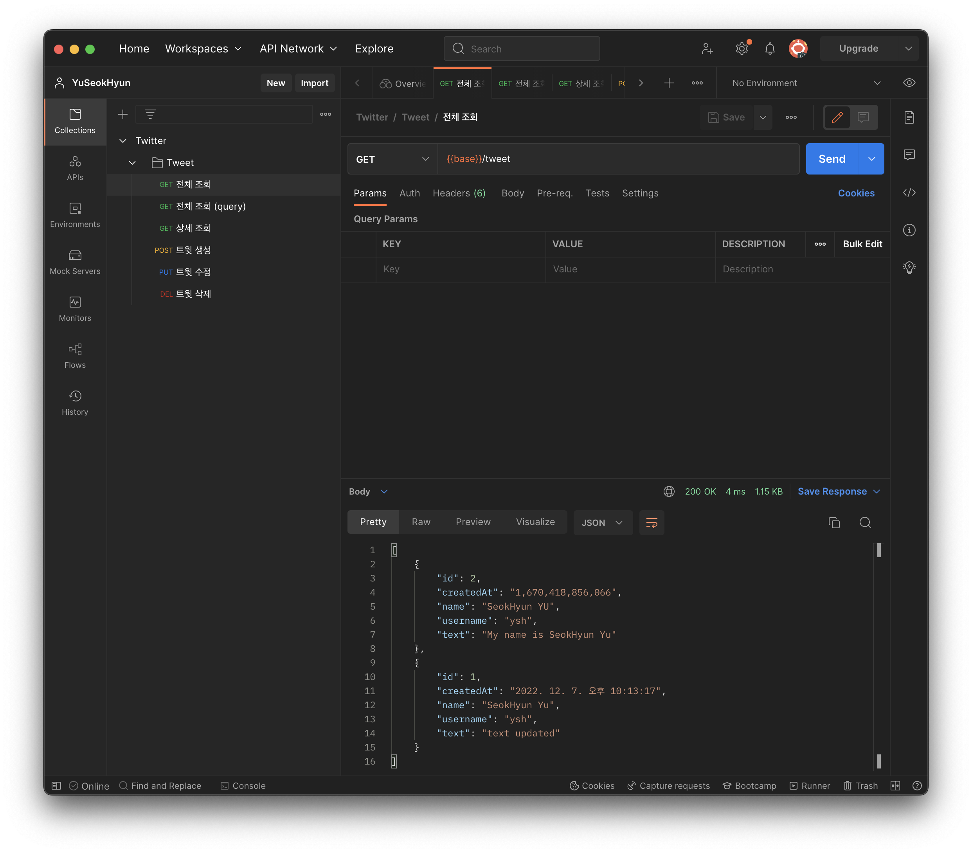Screen dimensions: 972x853
Task: Open the API Network menu
Action: tap(298, 49)
